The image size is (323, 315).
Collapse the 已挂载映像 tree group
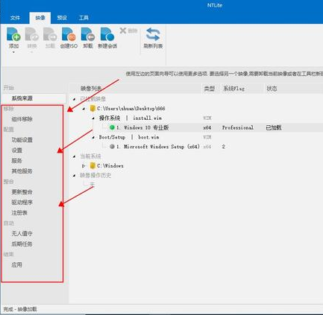75,99
